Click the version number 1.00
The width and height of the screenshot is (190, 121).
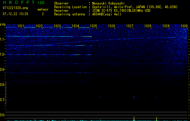point(41,3)
